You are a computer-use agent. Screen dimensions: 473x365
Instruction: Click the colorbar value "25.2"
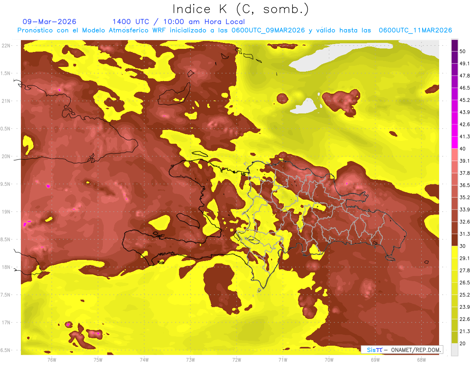[x=465, y=295]
